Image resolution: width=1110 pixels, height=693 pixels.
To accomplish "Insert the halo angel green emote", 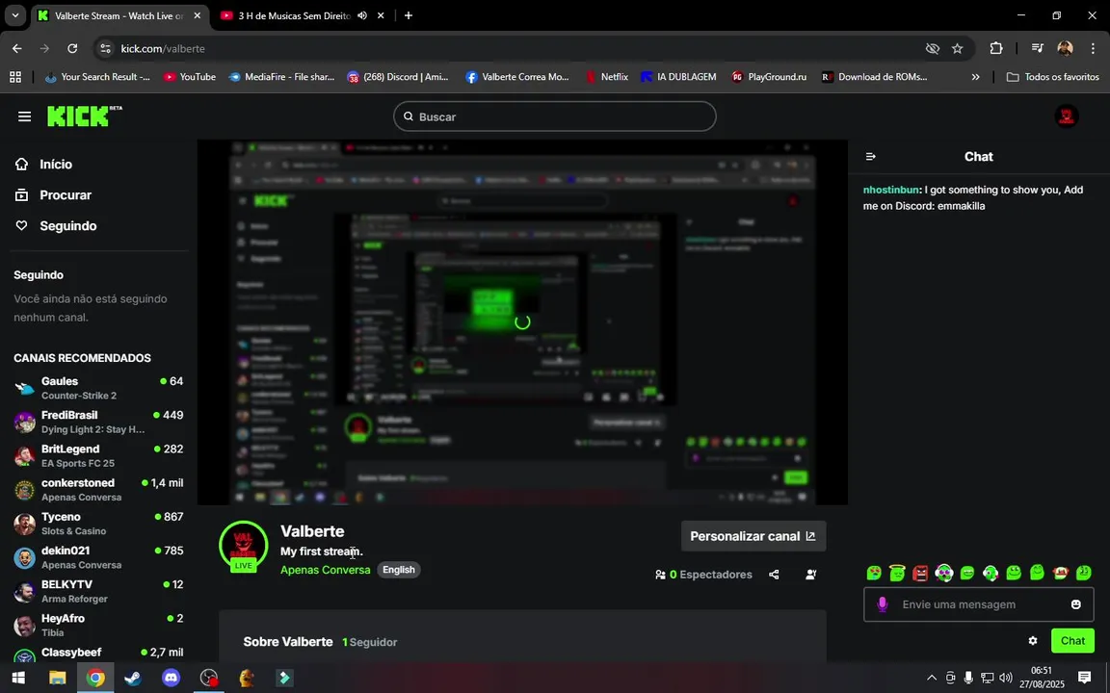I will pyautogui.click(x=897, y=573).
